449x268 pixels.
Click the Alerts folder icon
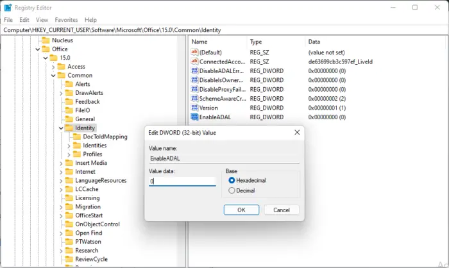pos(69,84)
